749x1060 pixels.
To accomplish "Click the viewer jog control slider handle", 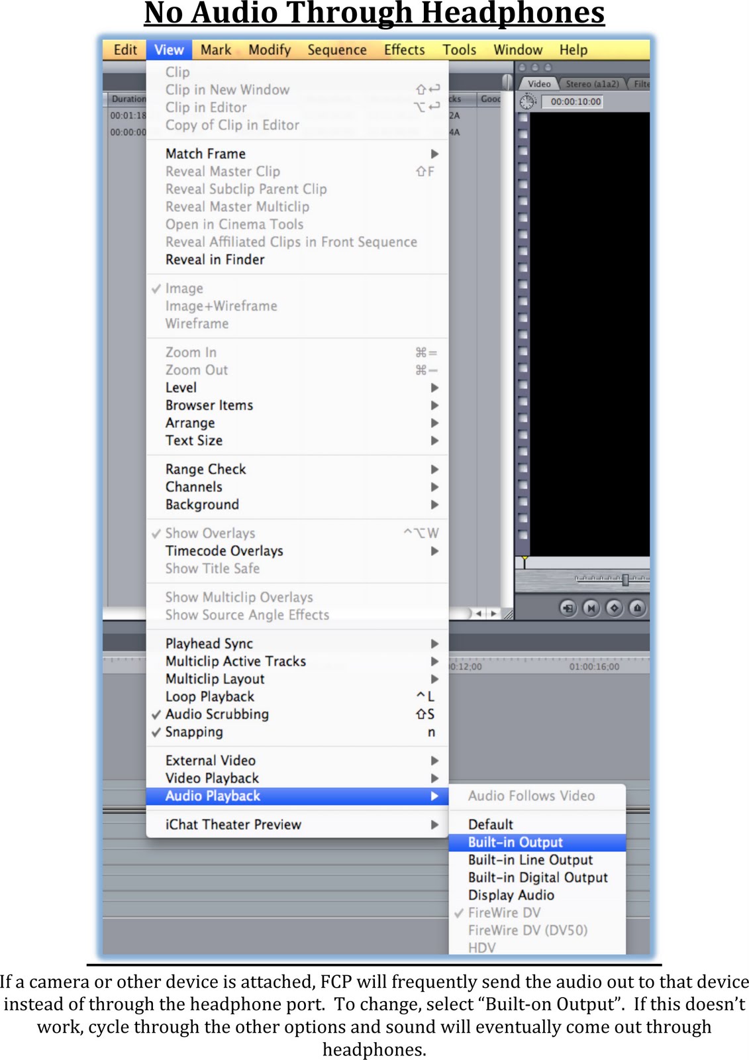I will click(625, 580).
